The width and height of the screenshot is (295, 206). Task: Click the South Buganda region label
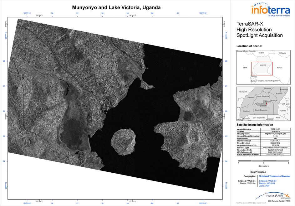[261, 111]
